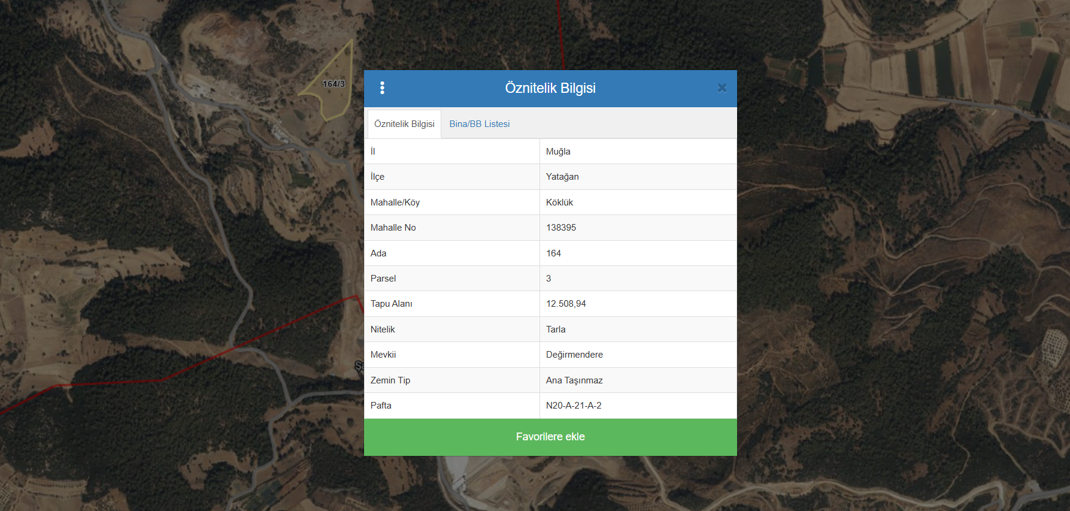Screen dimensions: 1070x511
Task: Click the Parsel row label
Action: (x=383, y=279)
